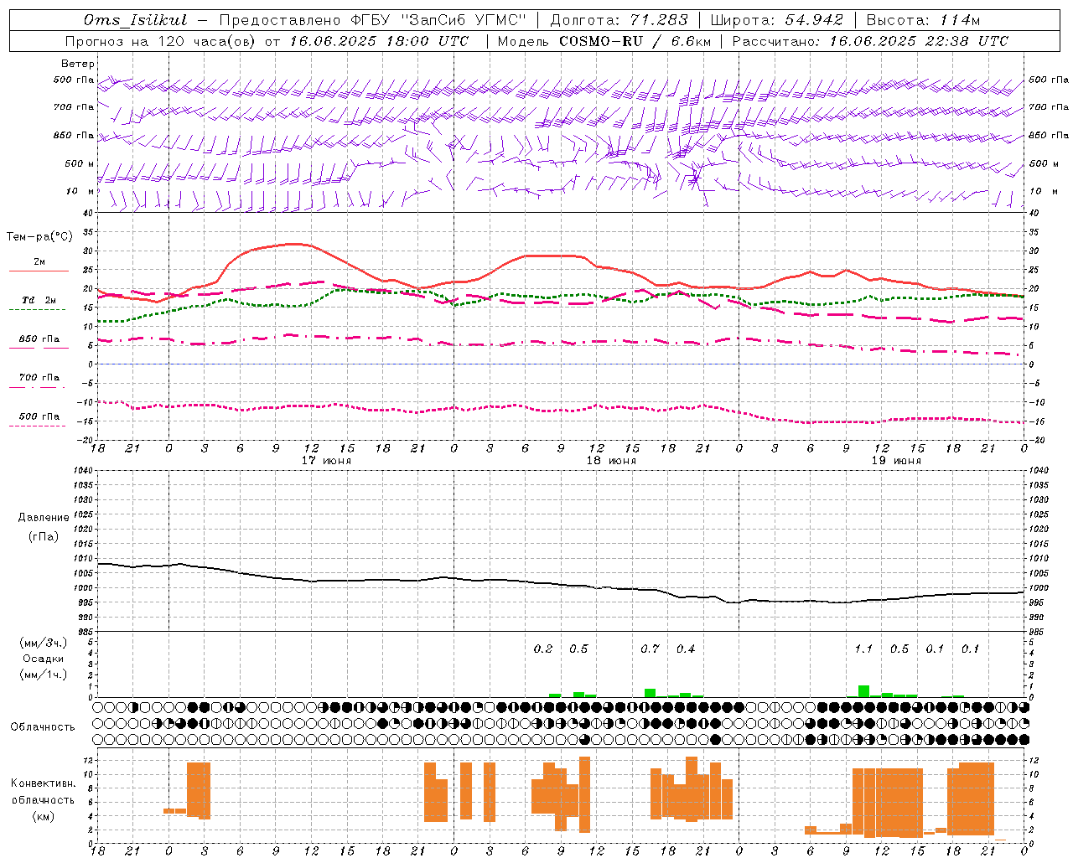
Task: Select the precipitation value 0.7
Action: pyautogui.click(x=650, y=649)
